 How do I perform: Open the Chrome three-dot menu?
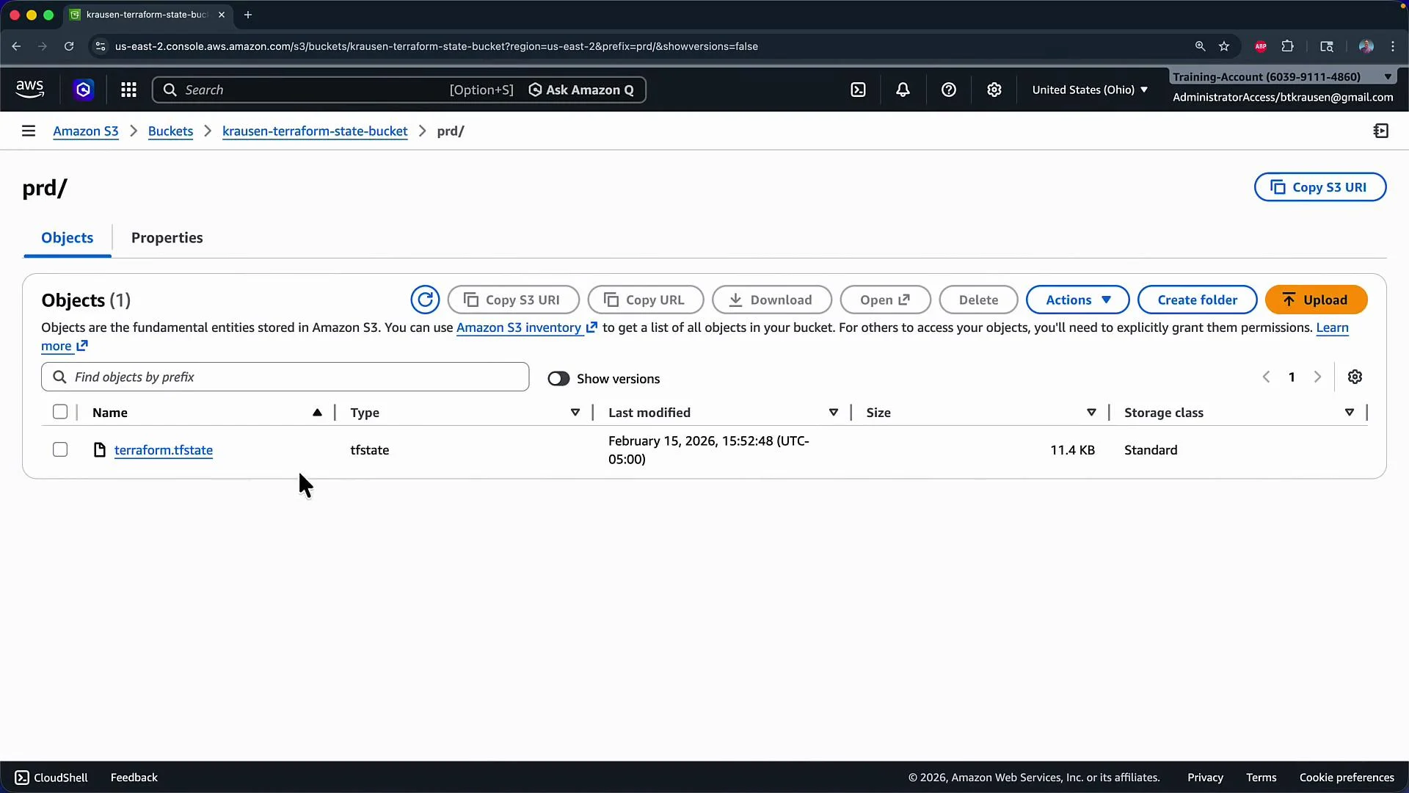[1393, 46]
